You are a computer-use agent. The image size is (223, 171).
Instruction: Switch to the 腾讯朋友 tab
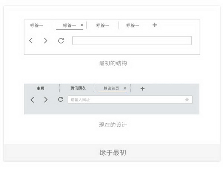coord(78,88)
